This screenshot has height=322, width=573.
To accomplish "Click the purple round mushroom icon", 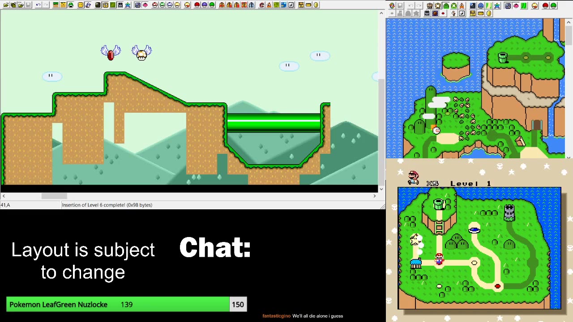I will coord(205,5).
